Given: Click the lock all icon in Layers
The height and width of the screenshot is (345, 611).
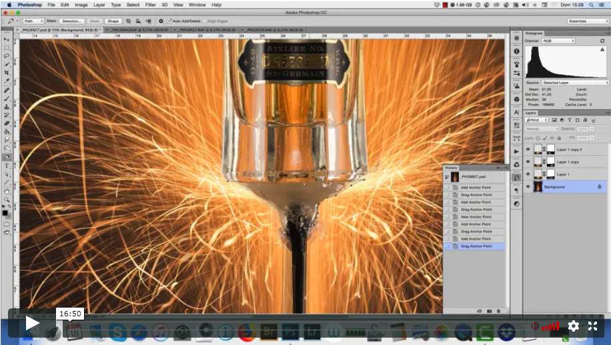Looking at the screenshot, I should 559,138.
